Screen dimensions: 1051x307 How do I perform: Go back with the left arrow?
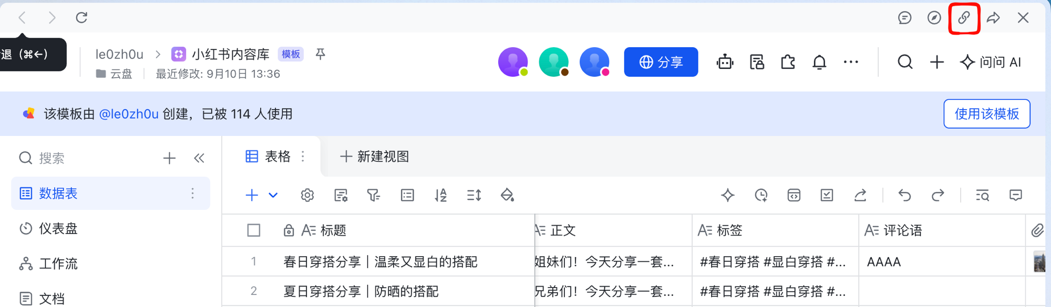coord(22,18)
